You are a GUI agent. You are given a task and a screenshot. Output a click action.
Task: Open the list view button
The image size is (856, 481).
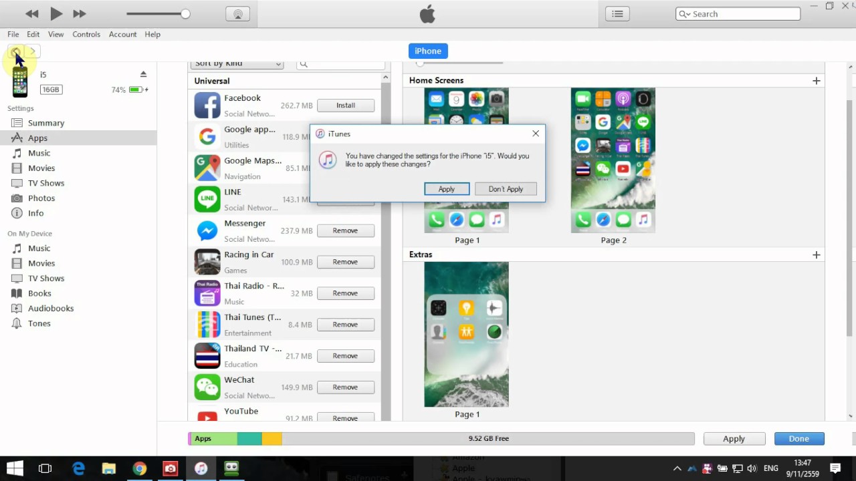tap(617, 13)
